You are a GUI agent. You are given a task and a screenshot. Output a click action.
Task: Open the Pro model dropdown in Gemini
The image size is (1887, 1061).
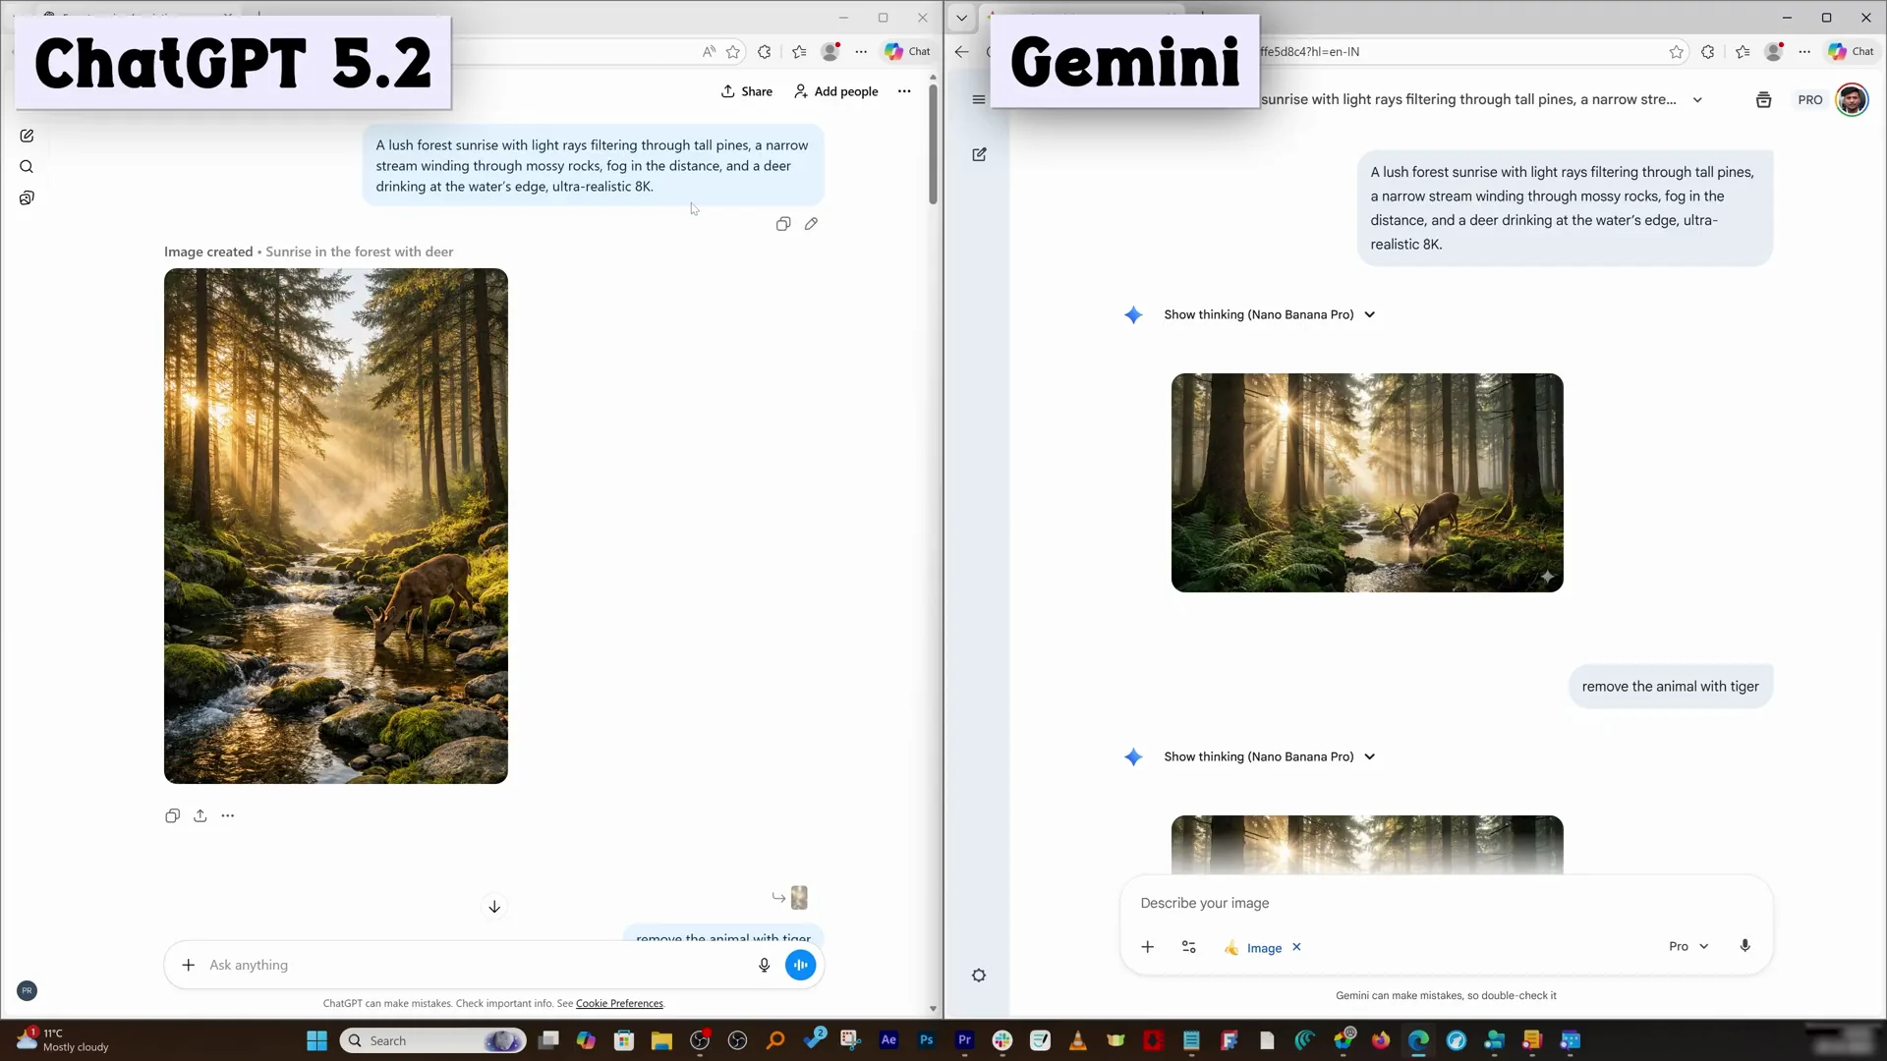[x=1687, y=946]
